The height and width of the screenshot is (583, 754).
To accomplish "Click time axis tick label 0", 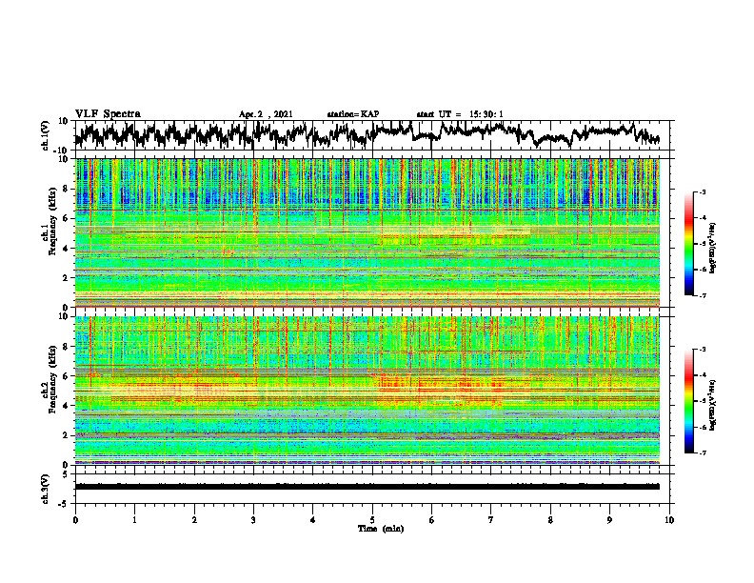I will click(75, 520).
